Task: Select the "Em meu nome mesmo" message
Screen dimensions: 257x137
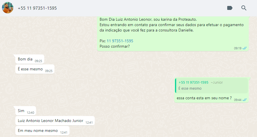Action: point(43,131)
